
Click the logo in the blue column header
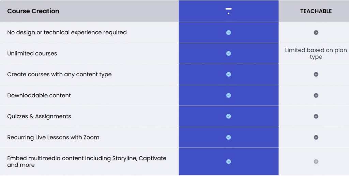(229, 11)
